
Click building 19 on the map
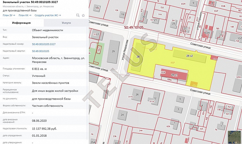(x=123, y=14)
